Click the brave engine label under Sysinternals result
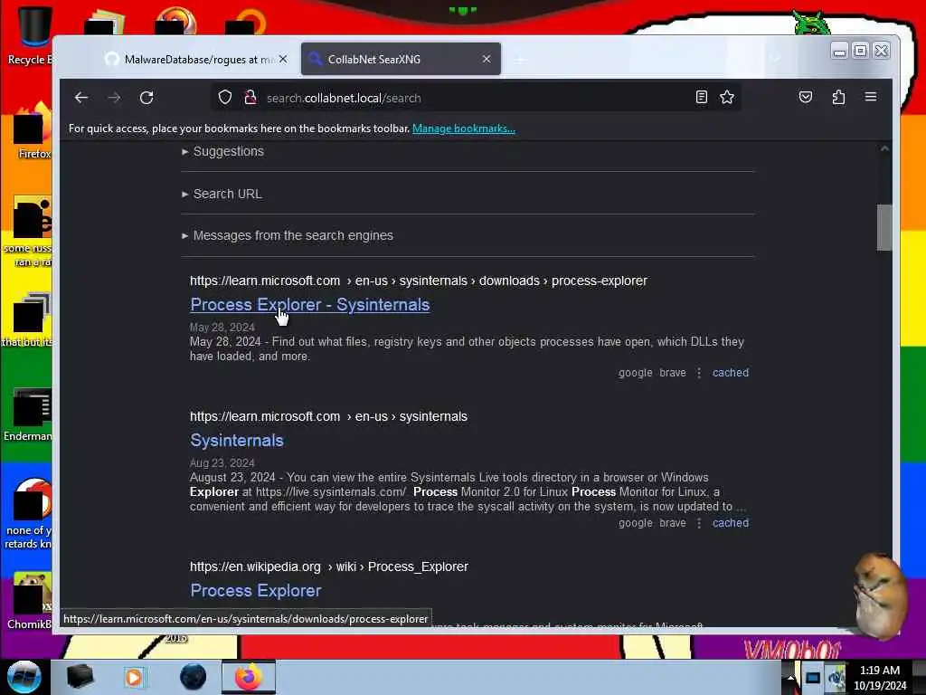 tap(673, 523)
